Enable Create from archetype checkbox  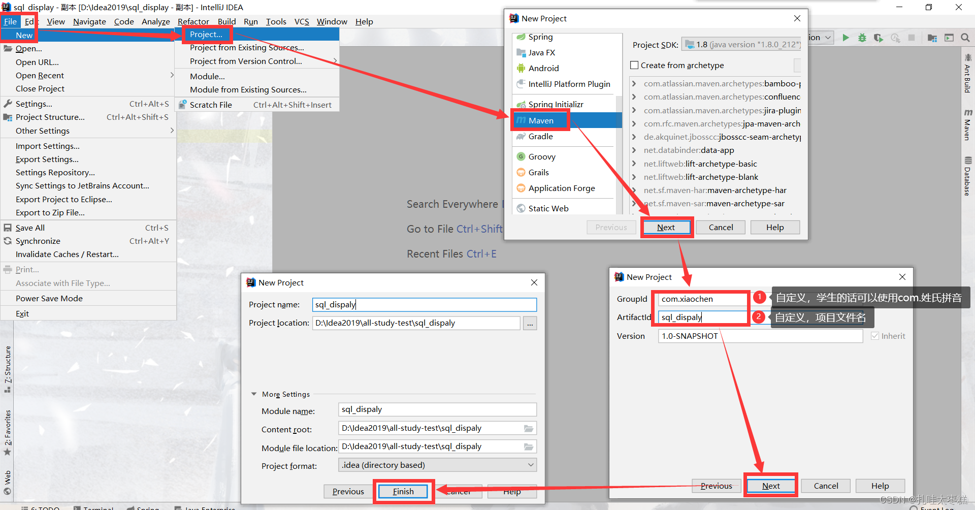click(x=634, y=65)
